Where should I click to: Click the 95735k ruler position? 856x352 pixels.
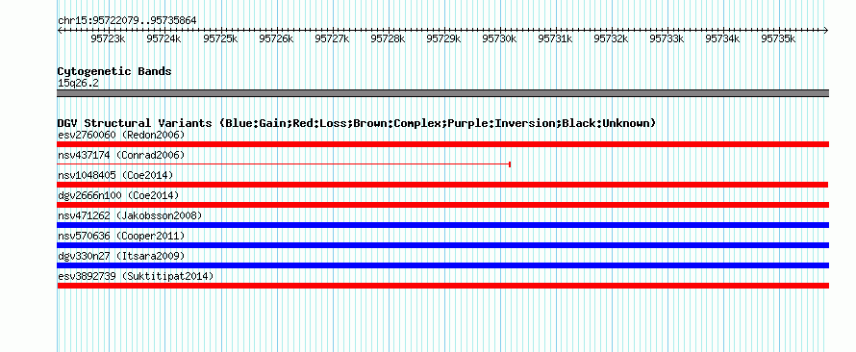click(779, 38)
